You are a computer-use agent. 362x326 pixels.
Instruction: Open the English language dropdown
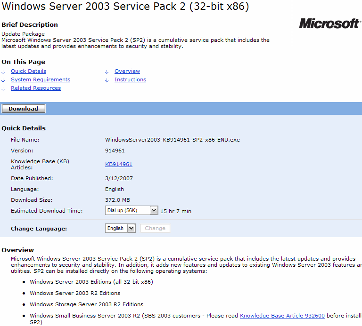120,228
